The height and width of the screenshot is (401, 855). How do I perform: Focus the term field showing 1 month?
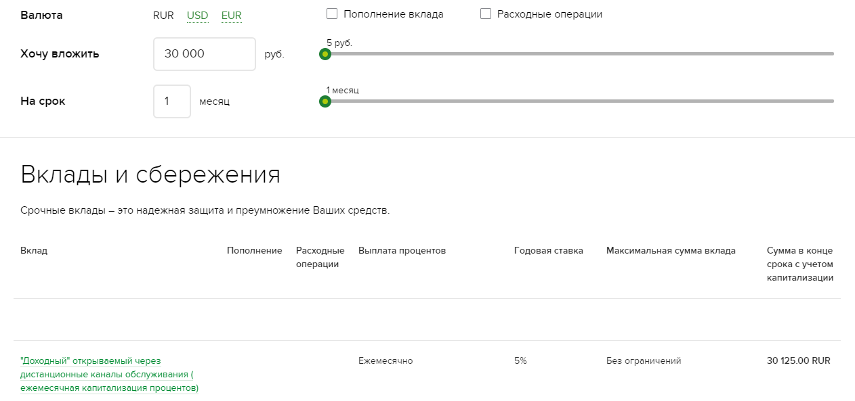click(x=172, y=101)
